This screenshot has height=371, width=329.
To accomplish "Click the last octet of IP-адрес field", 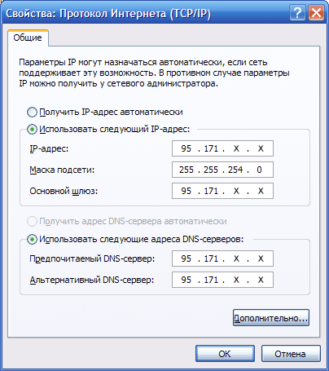I will (x=261, y=148).
